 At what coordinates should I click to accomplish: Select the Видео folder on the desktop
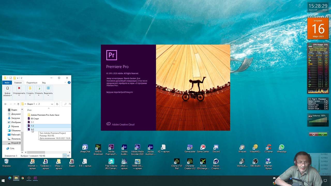point(72,163)
